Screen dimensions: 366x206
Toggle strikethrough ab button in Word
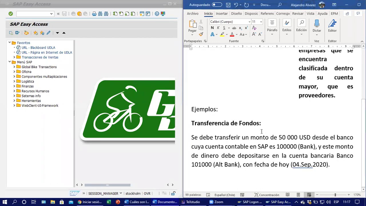click(234, 28)
